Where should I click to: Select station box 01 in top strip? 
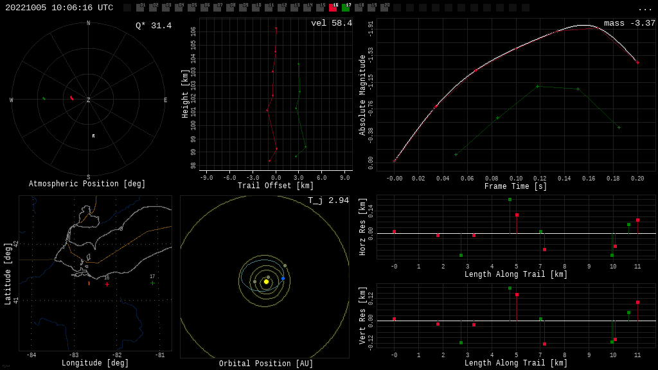(140, 8)
